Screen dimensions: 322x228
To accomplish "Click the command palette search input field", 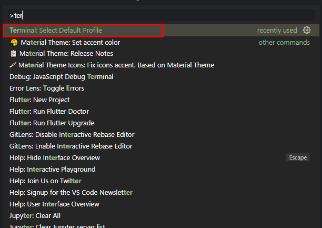I will (162, 15).
